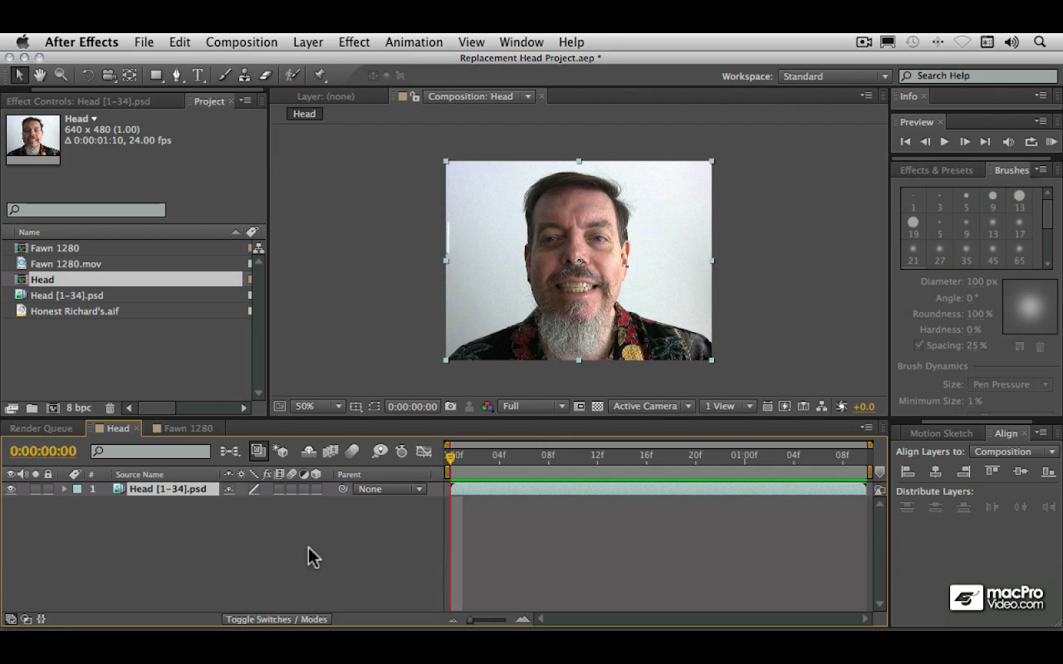The image size is (1063, 664).
Task: Open the Workspace Standard dropdown
Action: click(835, 76)
